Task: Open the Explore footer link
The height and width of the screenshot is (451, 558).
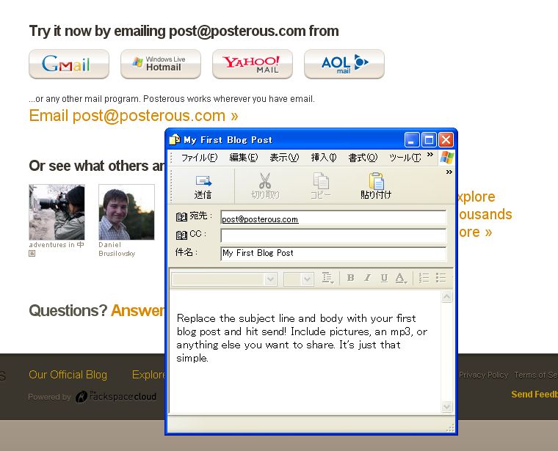Action: click(148, 375)
